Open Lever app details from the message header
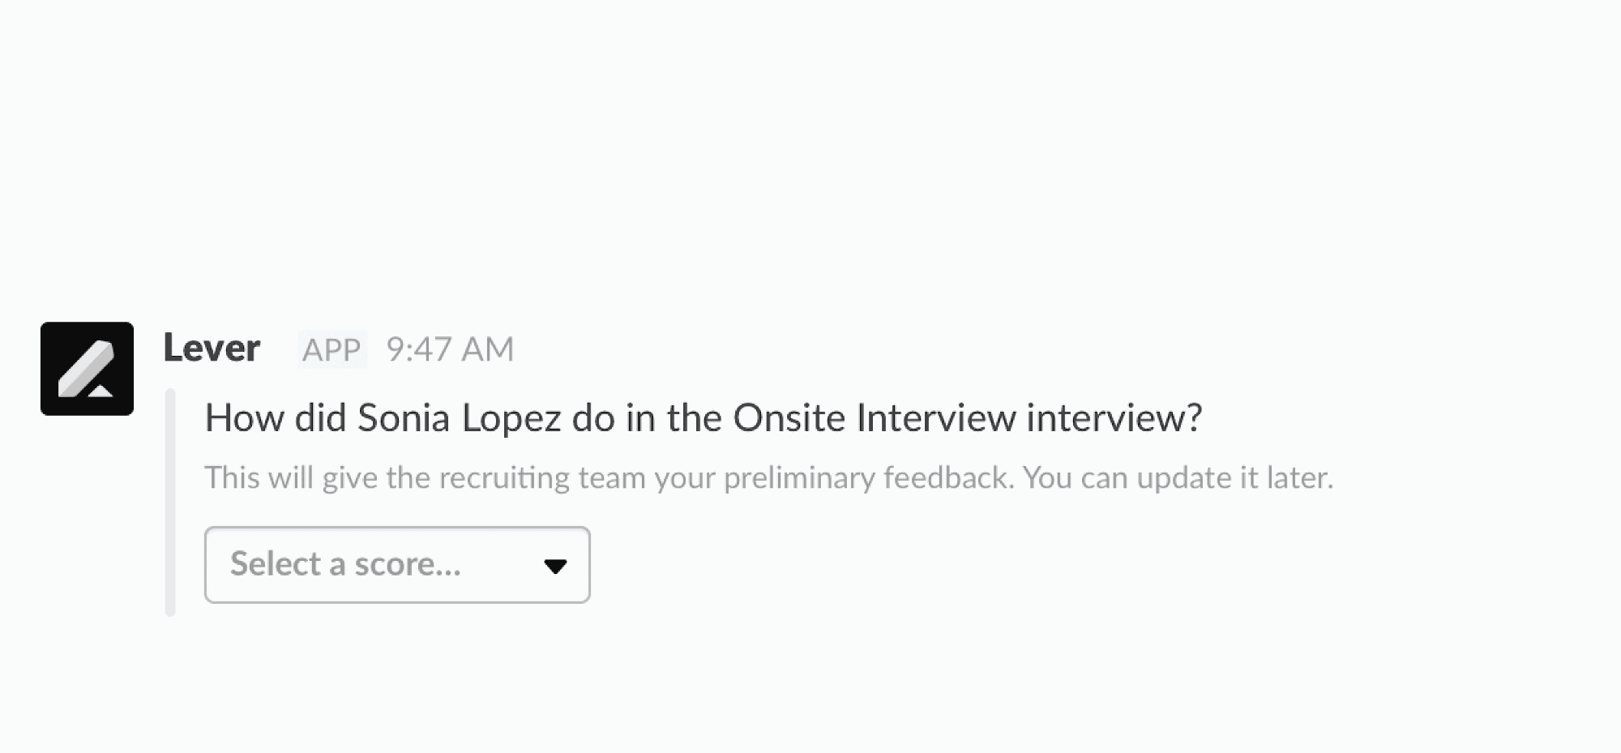Screen dimensions: 1621x753 coord(212,349)
